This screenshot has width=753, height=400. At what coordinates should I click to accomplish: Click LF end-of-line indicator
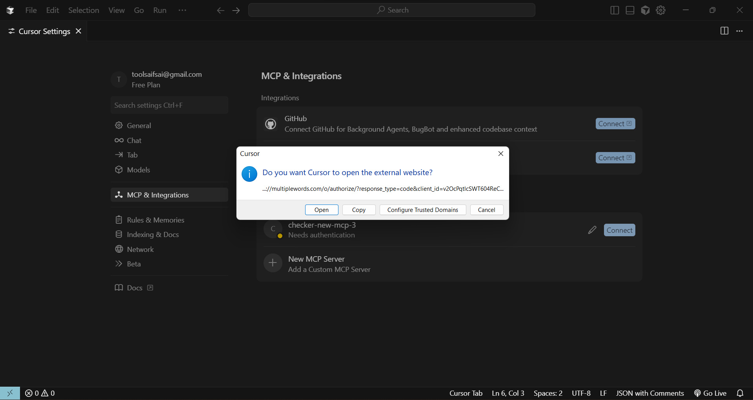[x=603, y=393]
